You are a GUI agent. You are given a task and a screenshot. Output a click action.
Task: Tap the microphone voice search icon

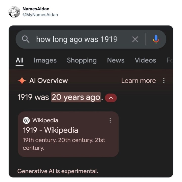[156, 39]
